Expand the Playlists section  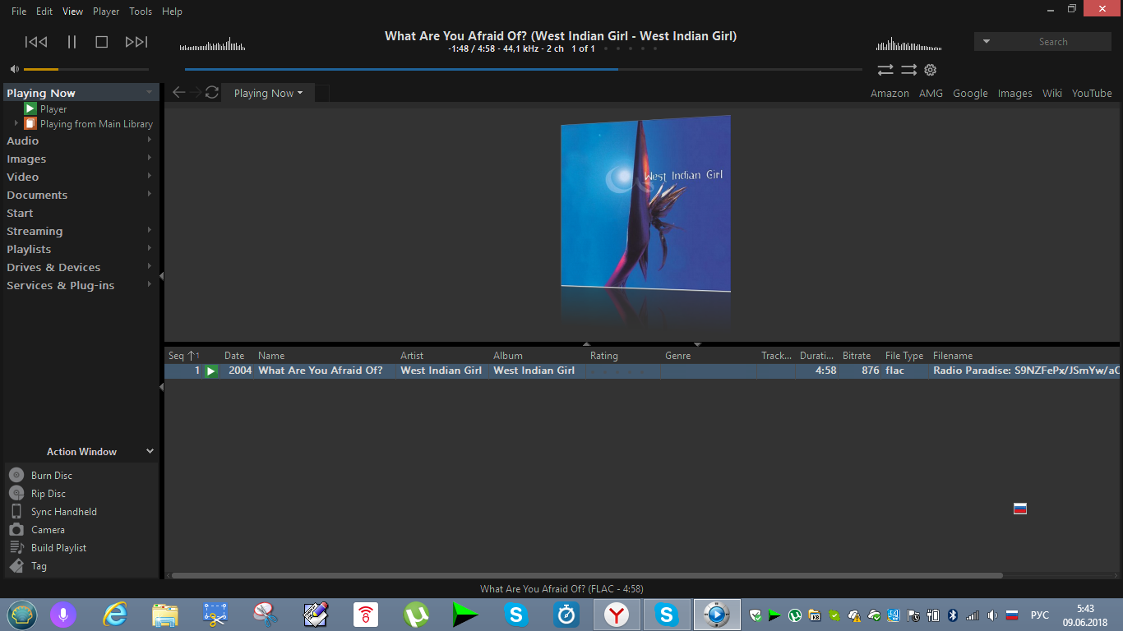149,248
